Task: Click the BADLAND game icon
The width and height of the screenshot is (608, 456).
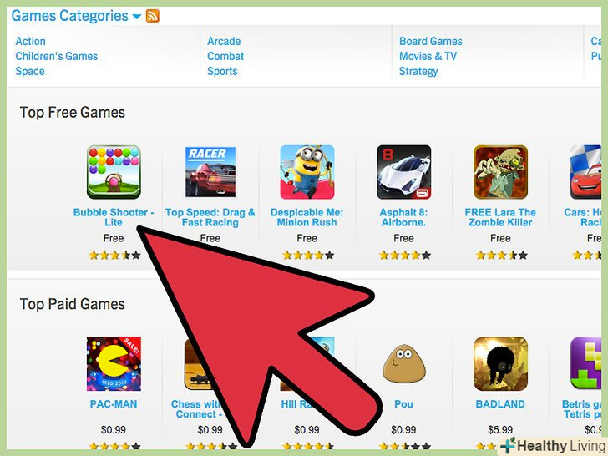Action: (500, 364)
